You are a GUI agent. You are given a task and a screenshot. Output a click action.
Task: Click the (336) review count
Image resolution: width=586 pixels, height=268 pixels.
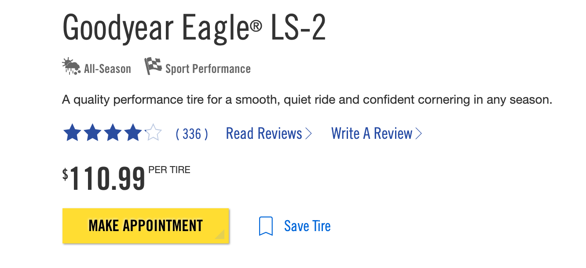[x=192, y=134]
